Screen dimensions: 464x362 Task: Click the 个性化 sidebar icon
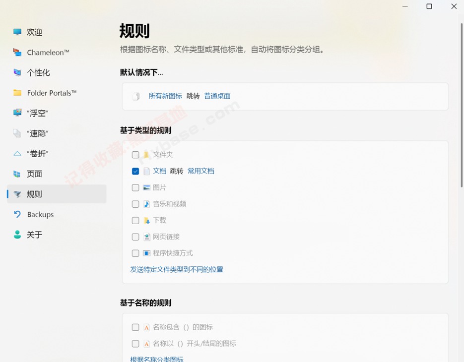[x=17, y=72]
